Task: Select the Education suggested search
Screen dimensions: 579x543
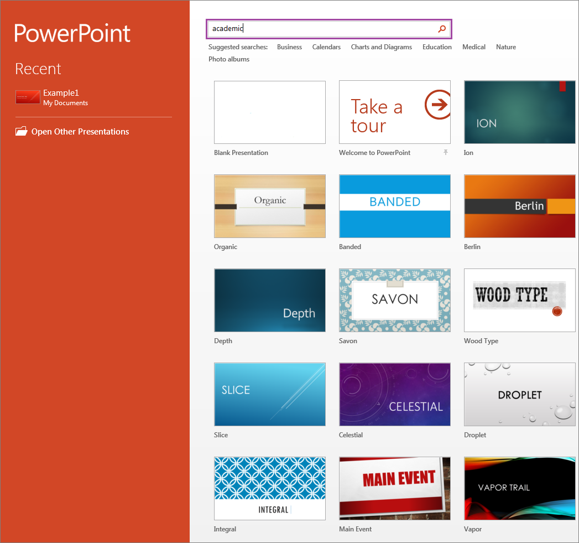Action: pos(437,47)
